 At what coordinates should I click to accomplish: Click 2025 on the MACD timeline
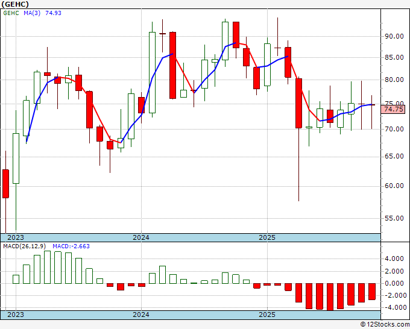(267, 315)
